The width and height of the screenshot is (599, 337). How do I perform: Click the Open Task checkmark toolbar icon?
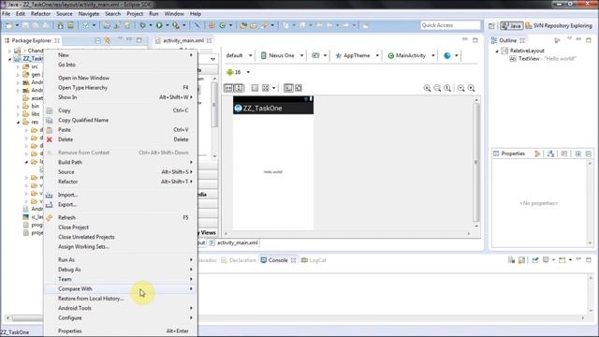click(x=86, y=25)
